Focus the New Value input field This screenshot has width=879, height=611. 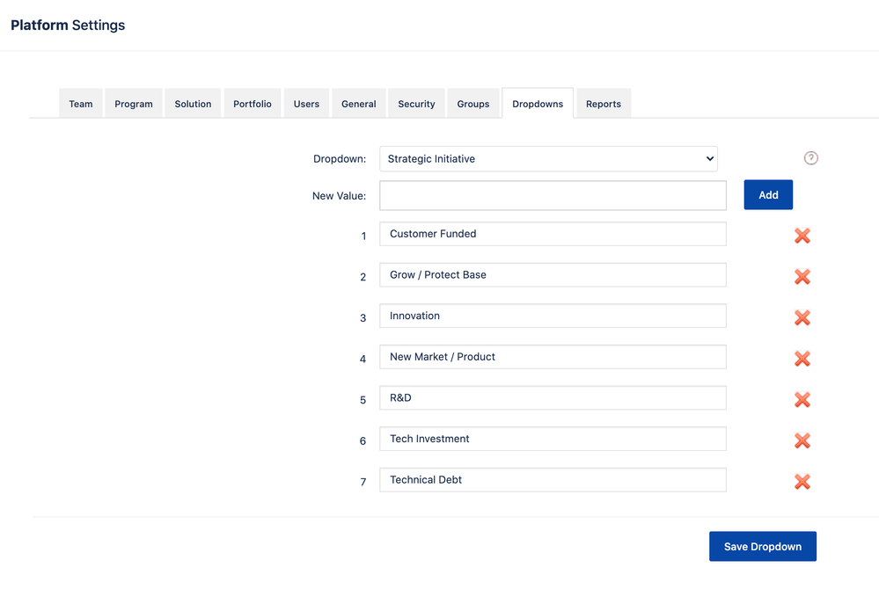(553, 195)
